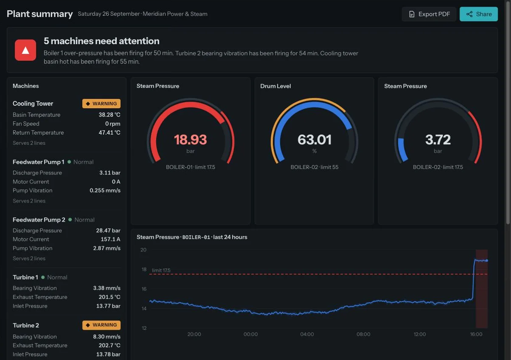The image size is (511, 360).
Task: Click the green status dot beside Feedwater Pump 1
Action: pyautogui.click(x=69, y=162)
